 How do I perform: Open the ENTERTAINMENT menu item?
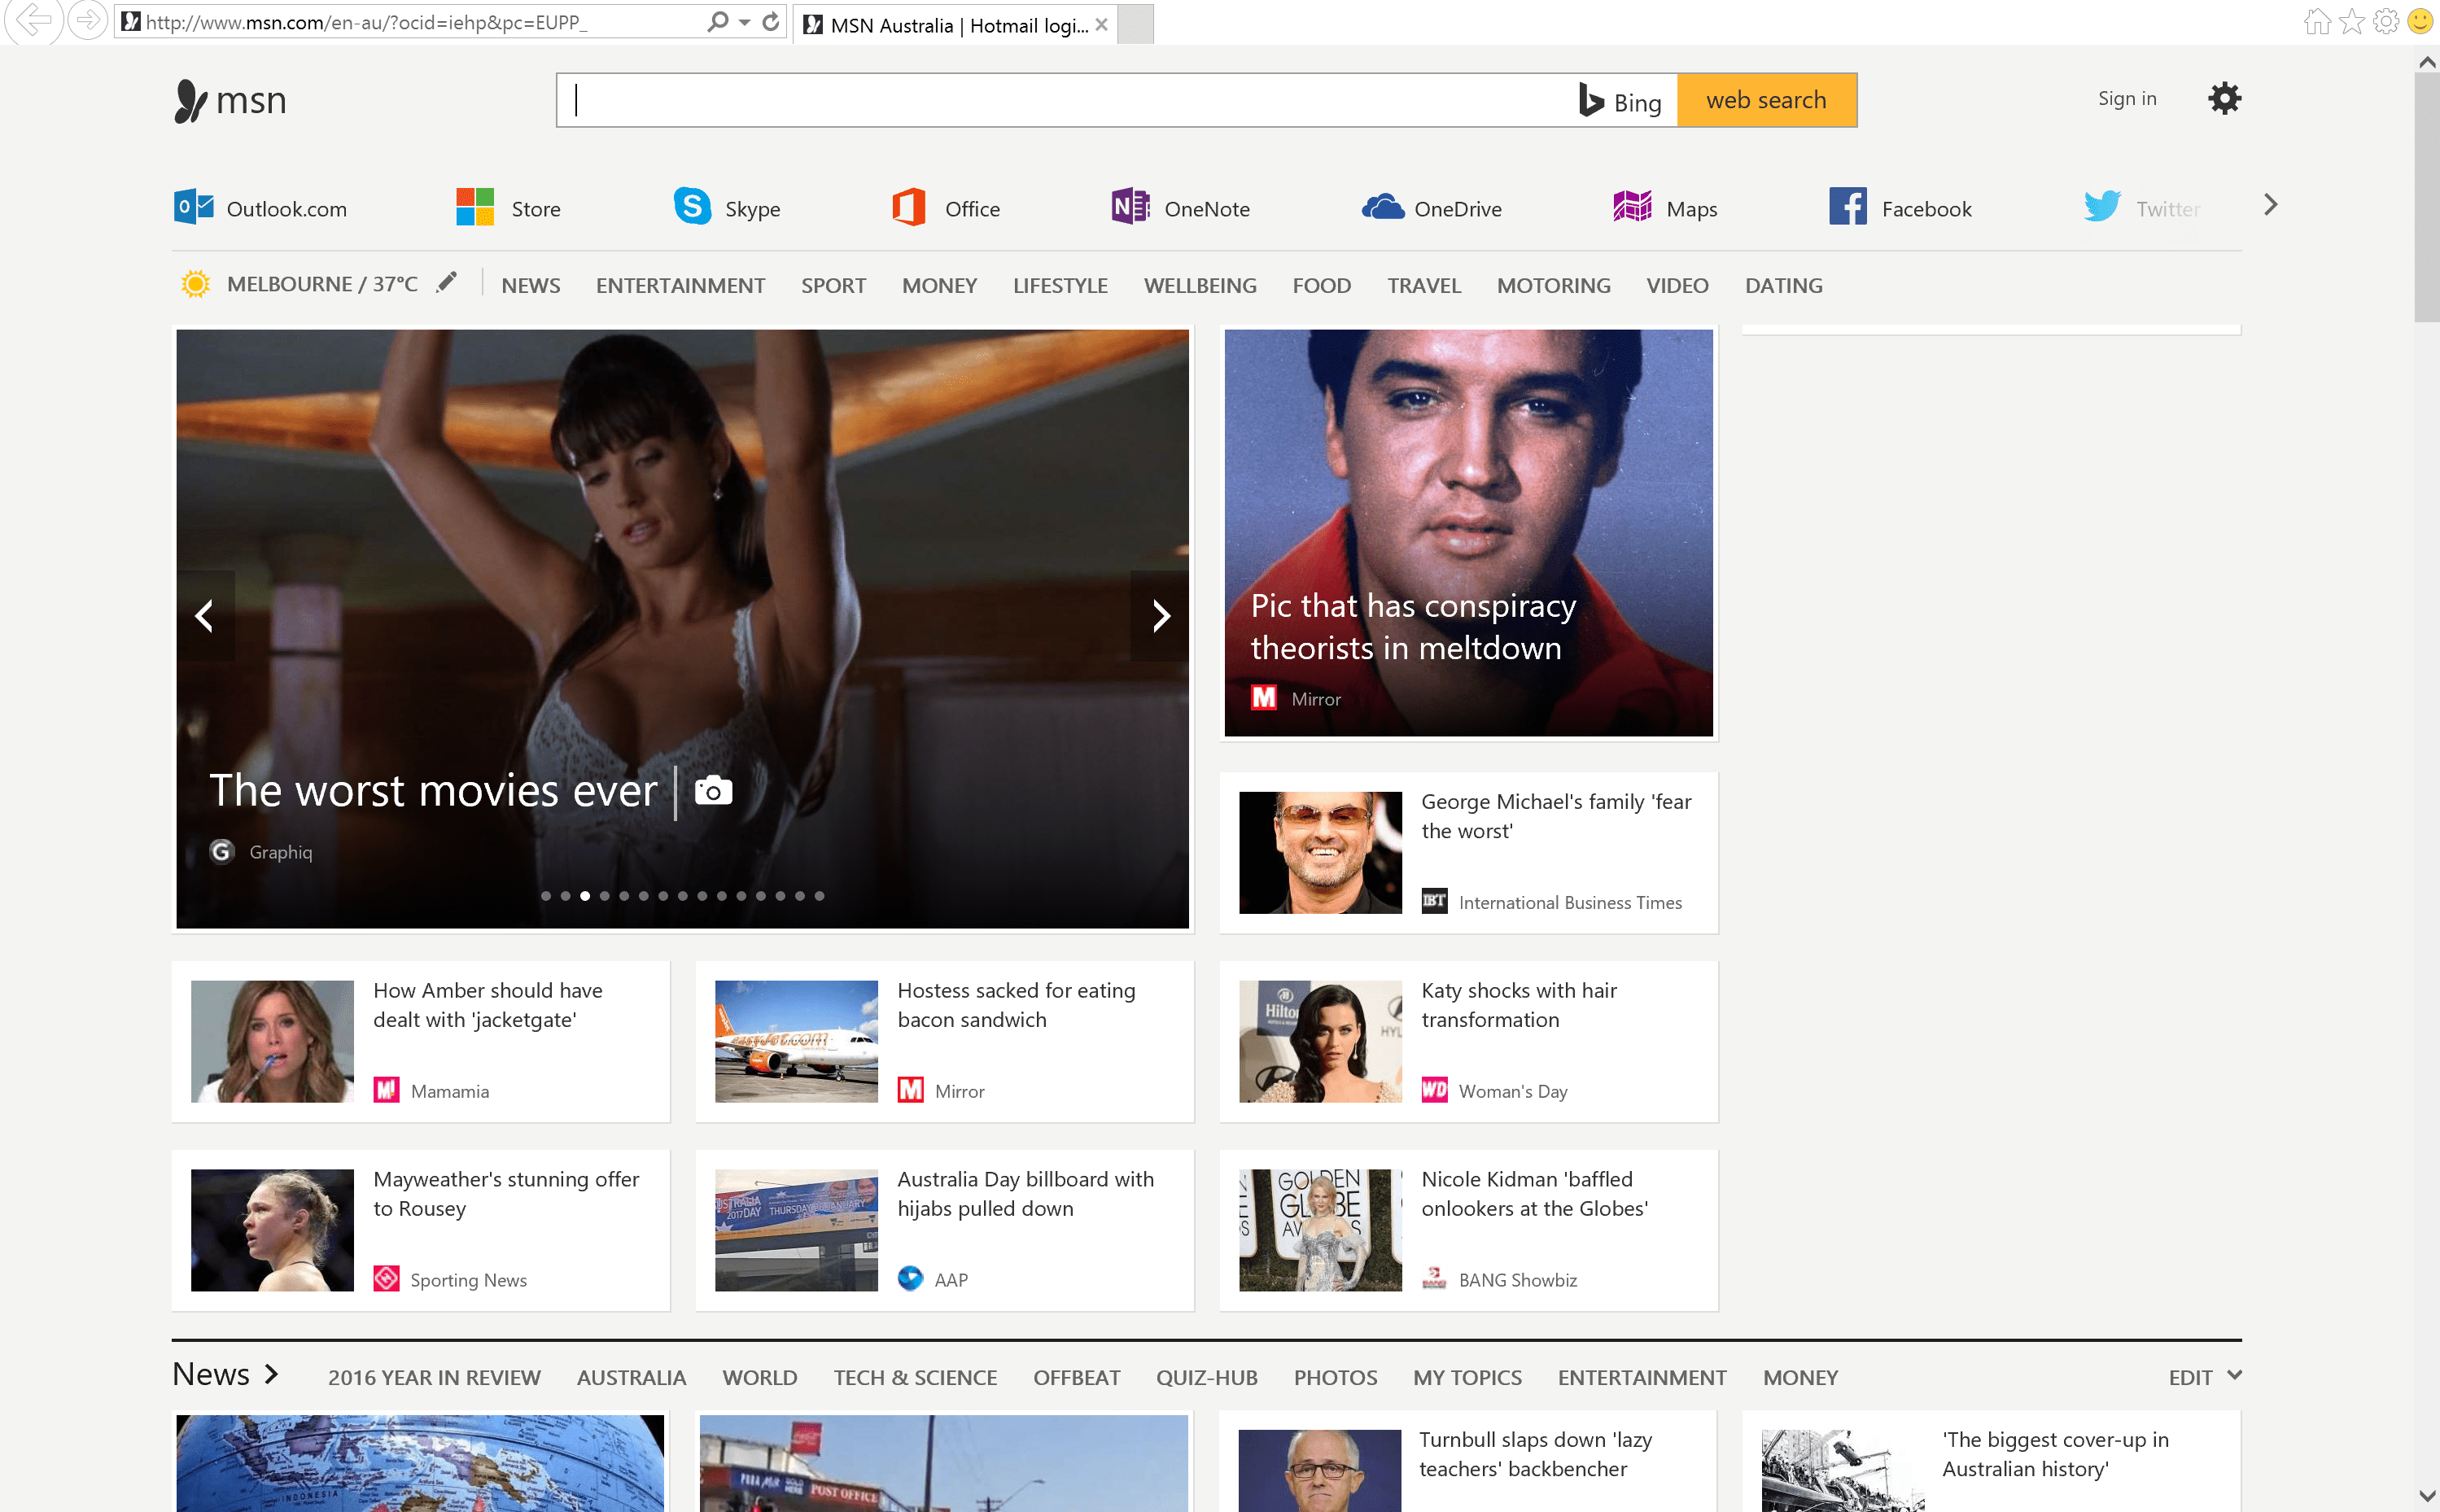[680, 286]
